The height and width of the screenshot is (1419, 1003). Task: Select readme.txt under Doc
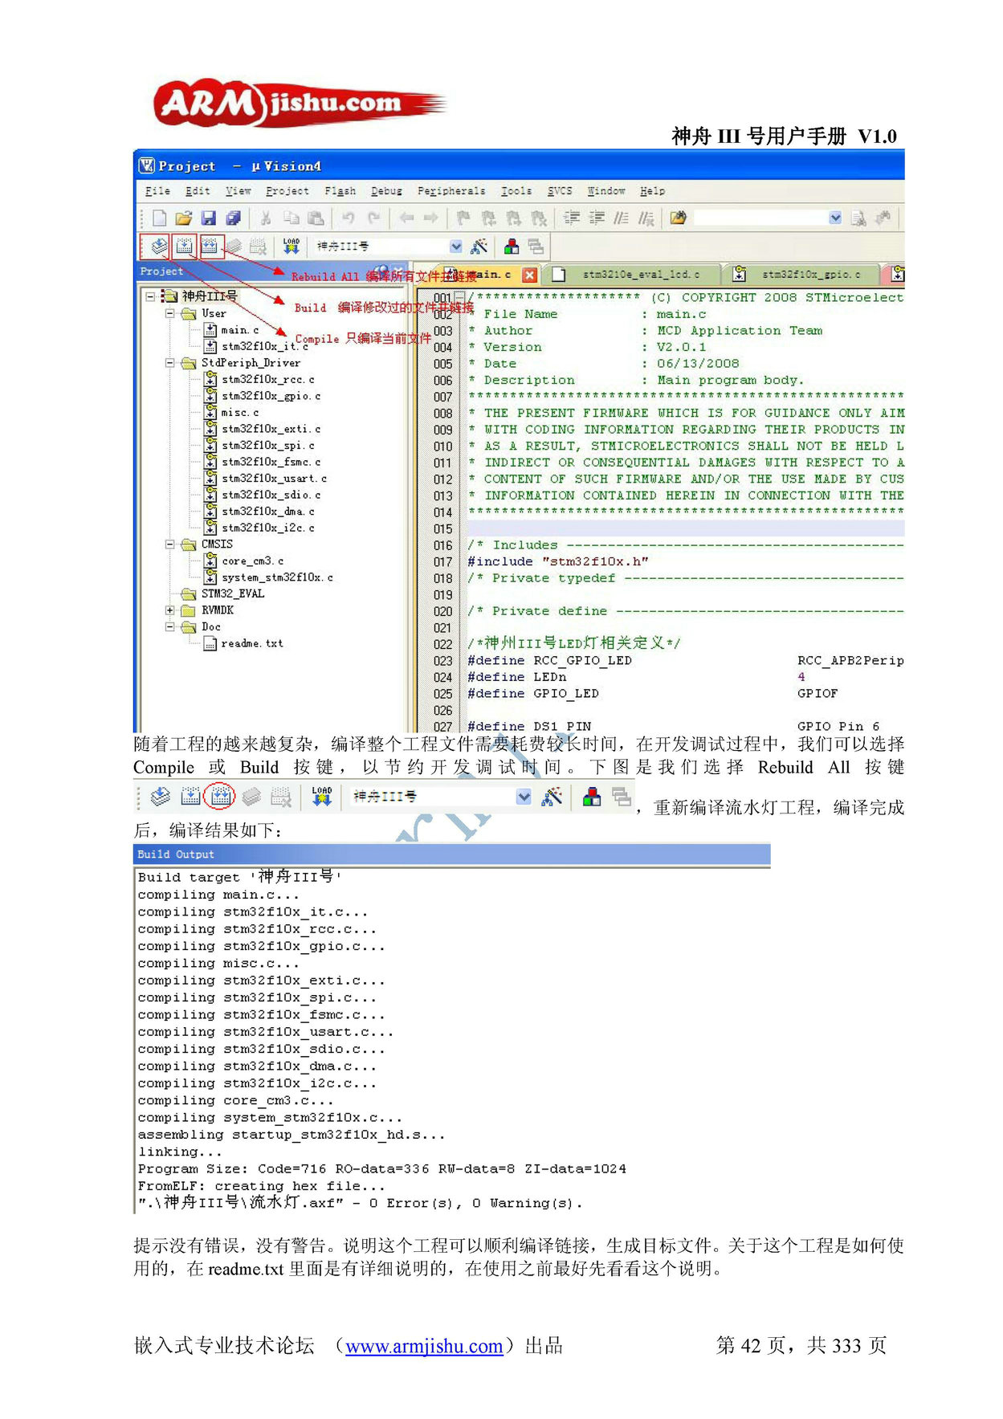click(x=251, y=643)
